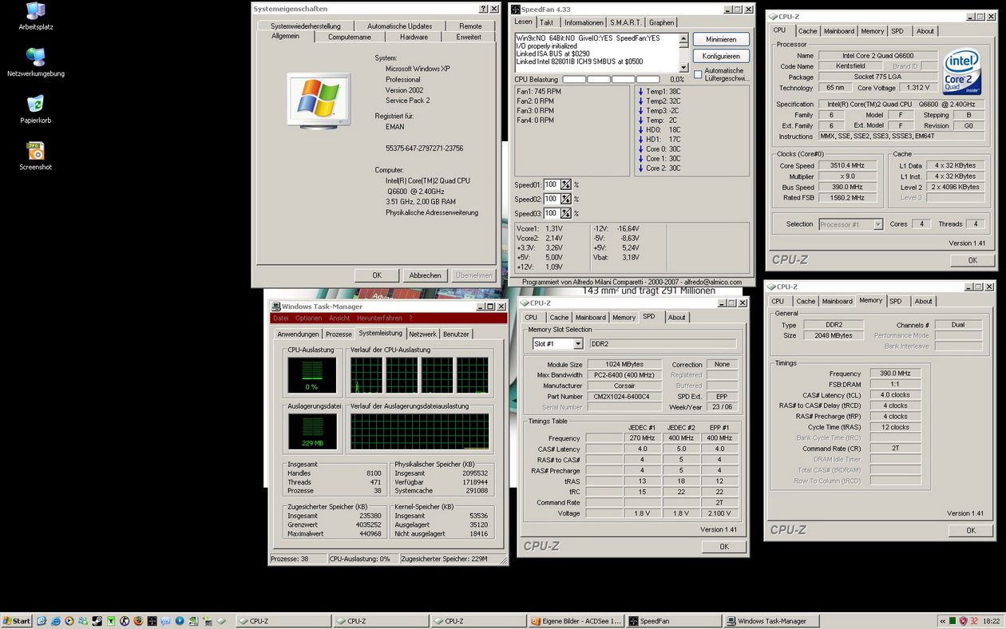Click the help question mark in Systemeigenschaften
The image size is (1006, 629).
click(483, 9)
